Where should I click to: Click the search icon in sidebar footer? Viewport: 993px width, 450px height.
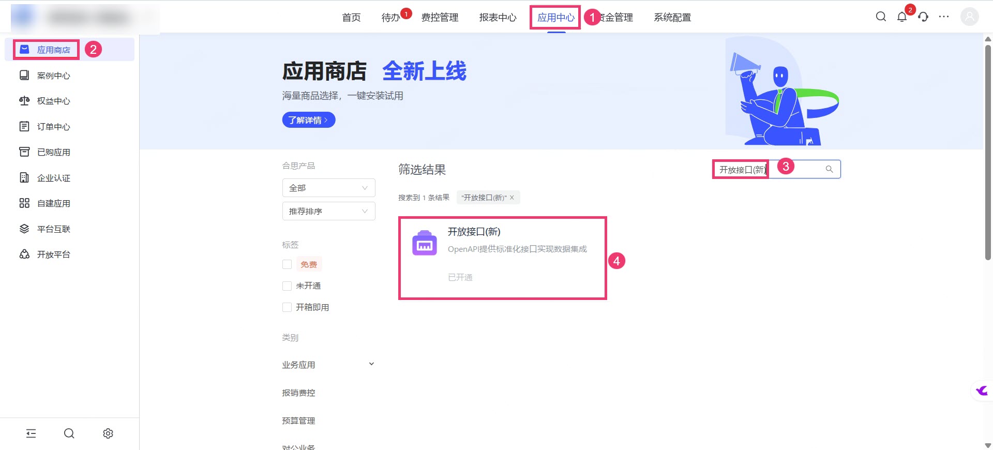[x=69, y=433]
